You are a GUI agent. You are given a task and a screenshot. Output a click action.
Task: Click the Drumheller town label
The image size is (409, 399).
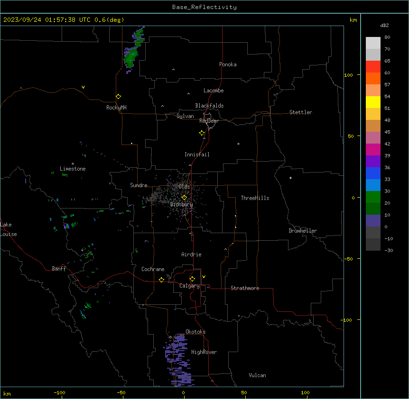click(x=303, y=231)
